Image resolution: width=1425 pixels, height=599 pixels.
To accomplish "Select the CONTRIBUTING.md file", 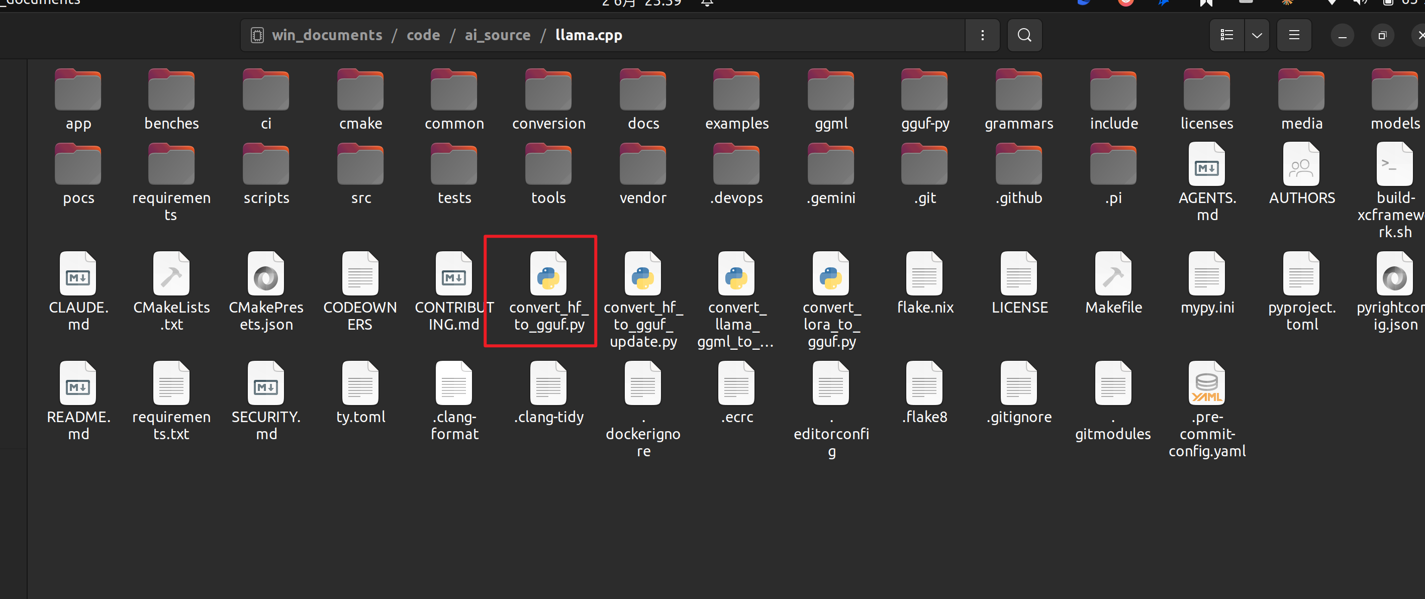I will [x=454, y=291].
